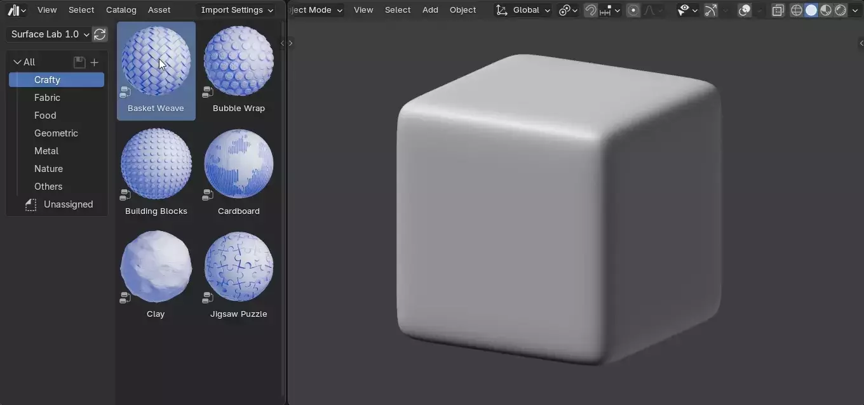Viewport: 864px width, 405px height.
Task: Open the Surface Lab 1.0 library dropdown
Action: pyautogui.click(x=49, y=34)
